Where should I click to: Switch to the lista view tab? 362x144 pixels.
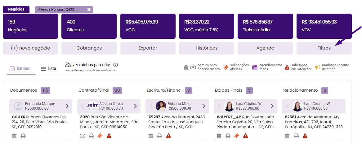[x=49, y=69]
